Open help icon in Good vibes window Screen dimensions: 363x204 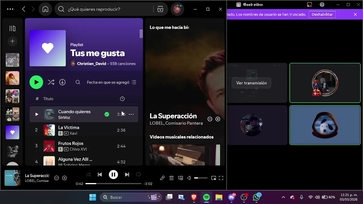coord(322,5)
